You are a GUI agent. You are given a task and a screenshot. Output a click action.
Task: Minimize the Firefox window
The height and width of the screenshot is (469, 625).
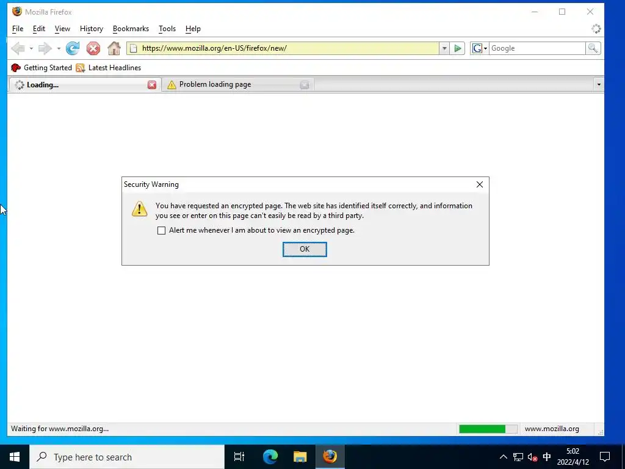tap(535, 12)
